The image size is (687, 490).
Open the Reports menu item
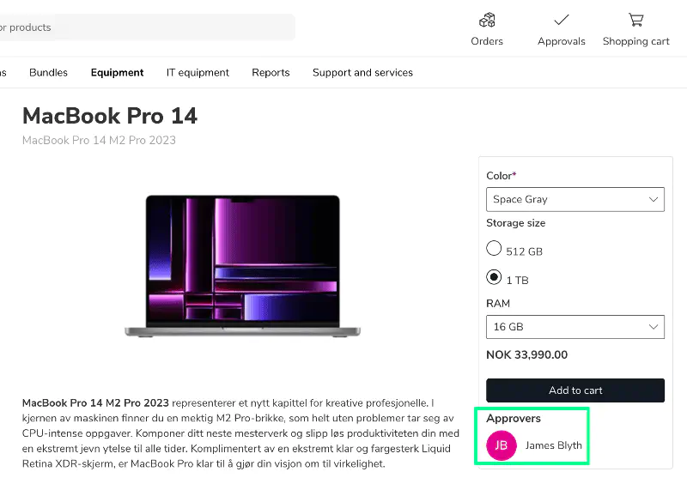(271, 73)
